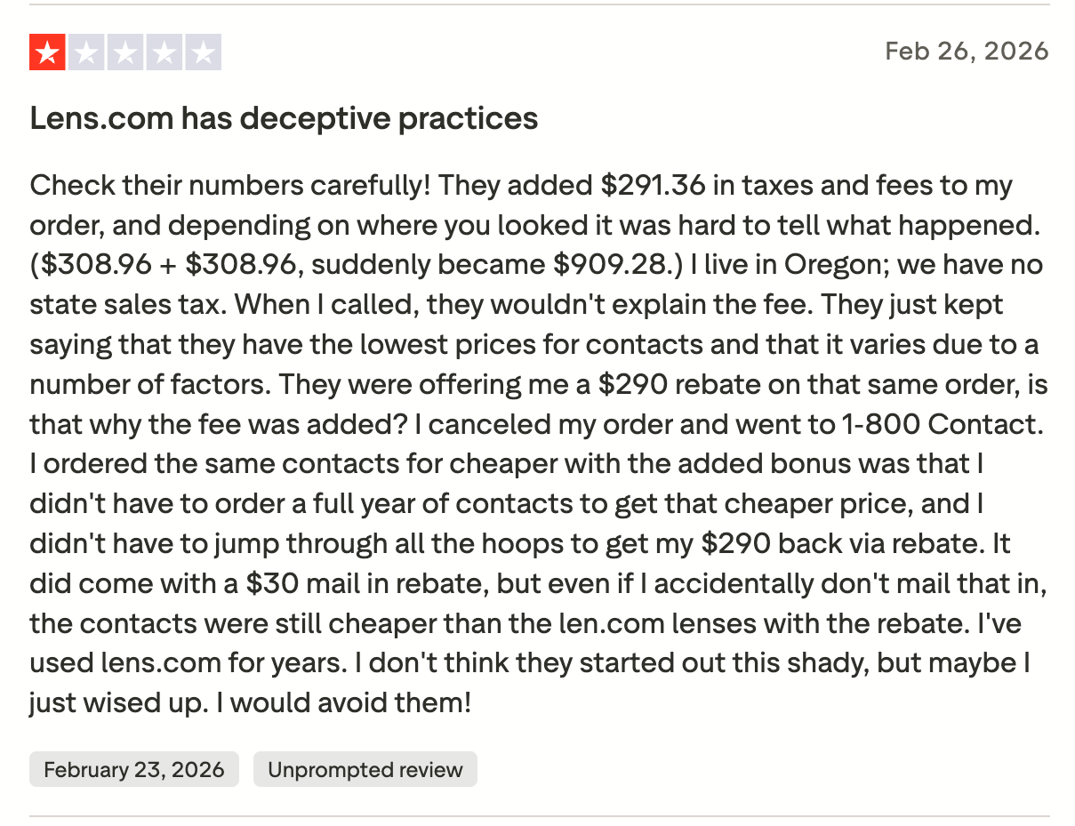Click the "$308.96 + $308.96" calculation text
Image resolution: width=1075 pixels, height=826 pixels.
click(x=164, y=265)
